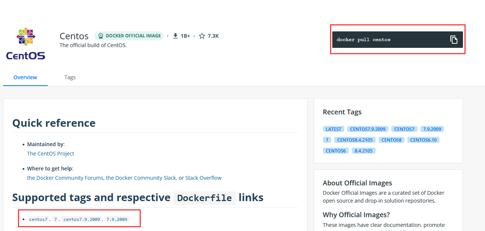Click the CentOS logo image
485x231 pixels.
25,44
